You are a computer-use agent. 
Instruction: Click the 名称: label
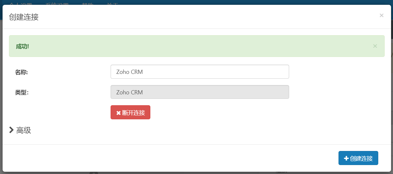click(21, 72)
